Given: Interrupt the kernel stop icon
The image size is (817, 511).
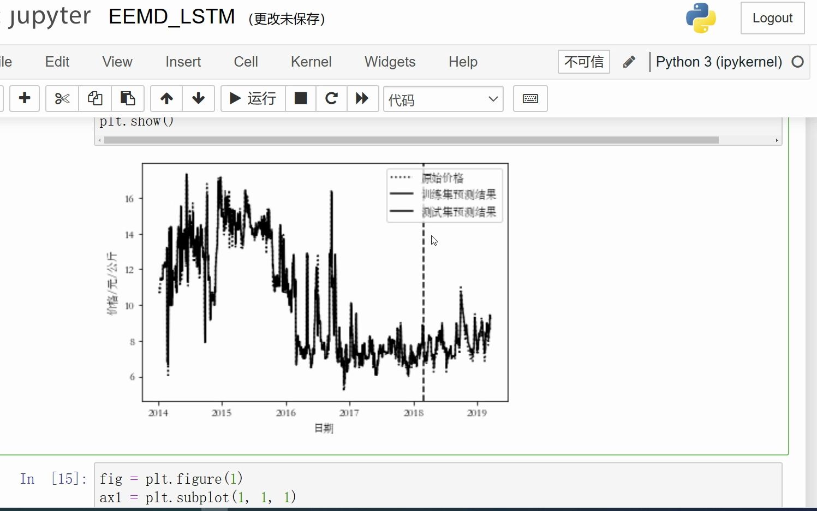Looking at the screenshot, I should [300, 99].
